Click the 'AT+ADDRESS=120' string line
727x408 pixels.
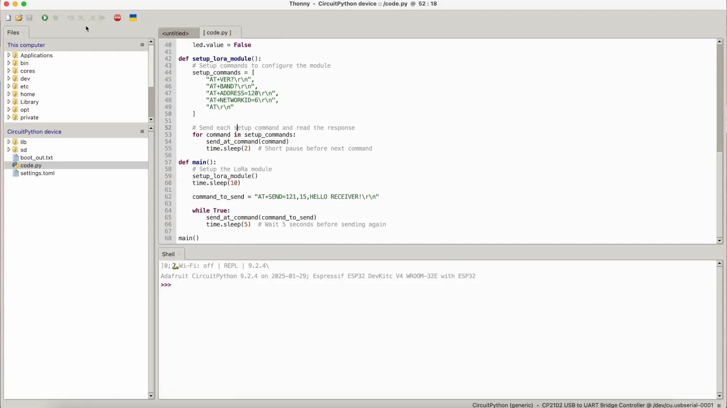coord(242,93)
